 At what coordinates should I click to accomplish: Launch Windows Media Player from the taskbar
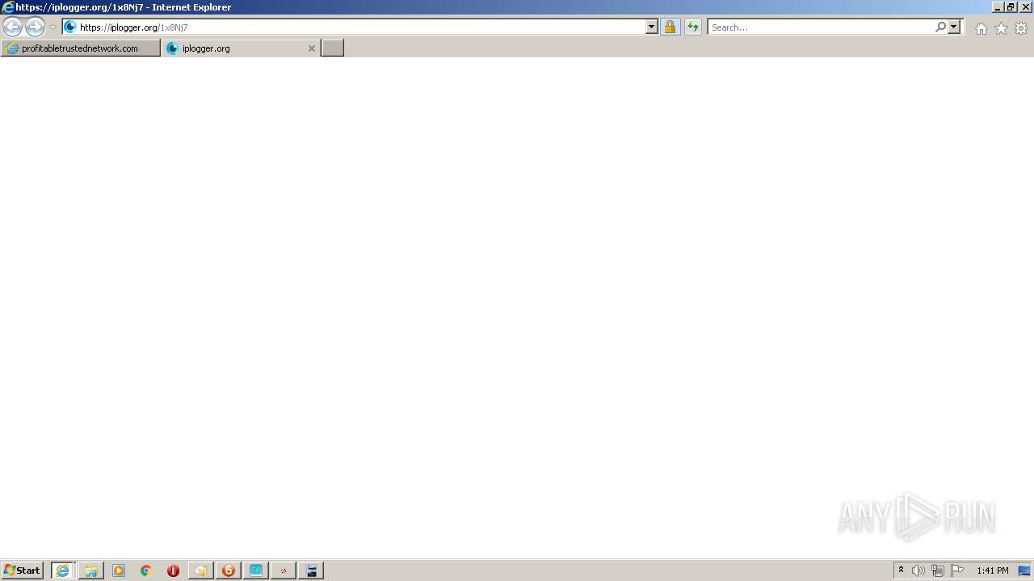(119, 571)
